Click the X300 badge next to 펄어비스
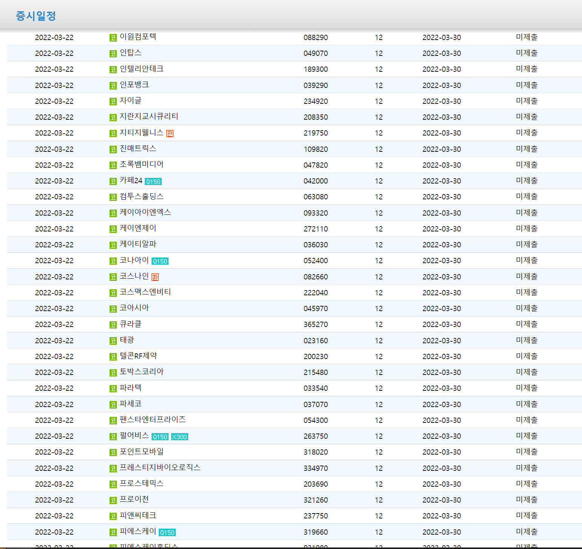This screenshot has height=549, width=582. point(180,437)
